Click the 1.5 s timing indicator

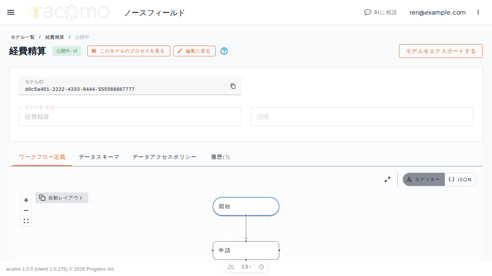(246, 267)
